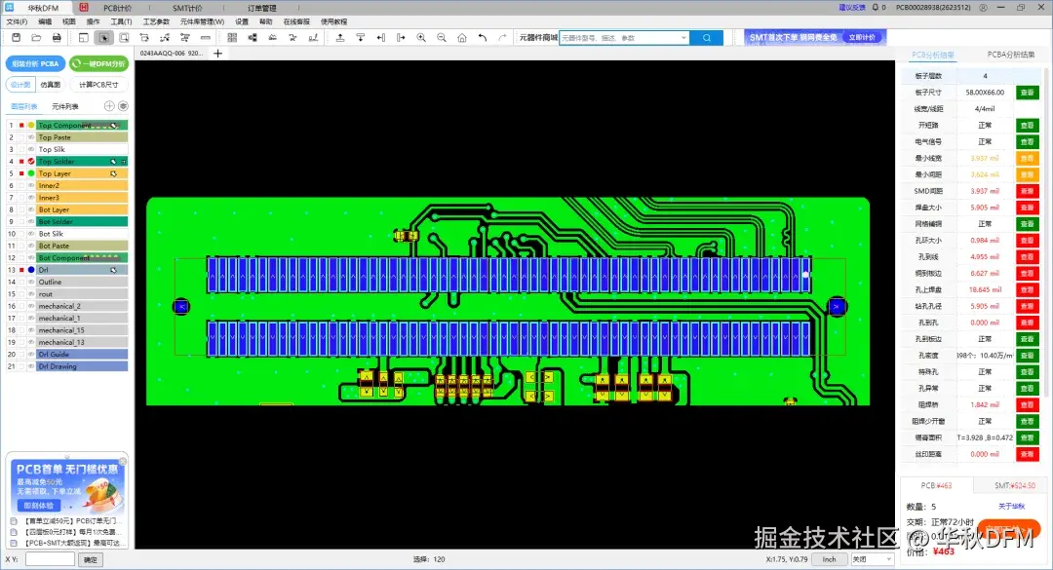Viewport: 1053px width, 570px height.
Task: Click the open folder icon in toolbar
Action: click(x=36, y=38)
